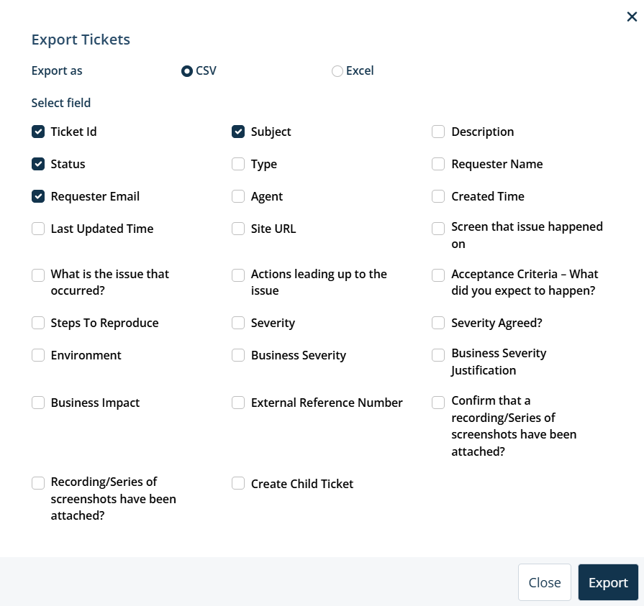
Task: Check the Create Child Ticket field
Action: pos(238,483)
